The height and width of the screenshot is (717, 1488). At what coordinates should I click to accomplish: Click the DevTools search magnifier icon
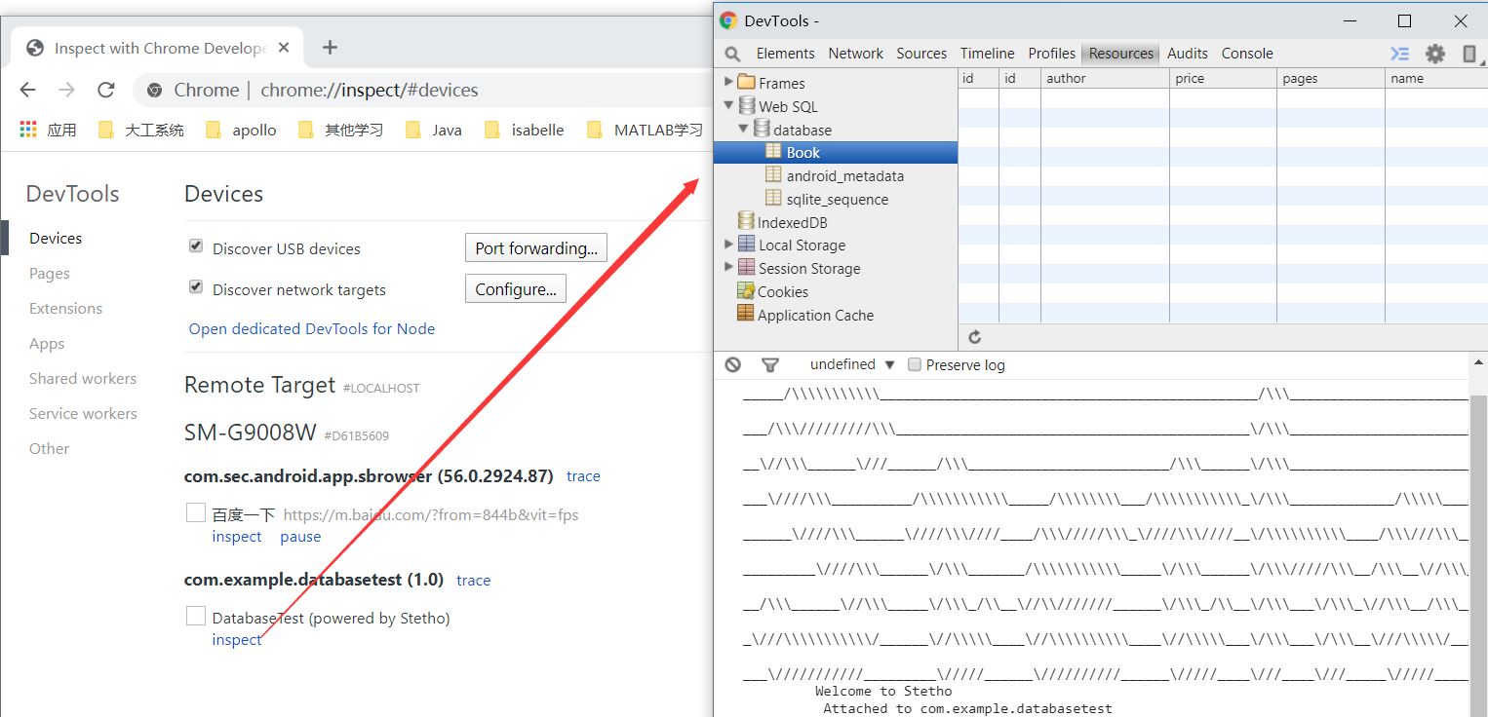point(732,54)
